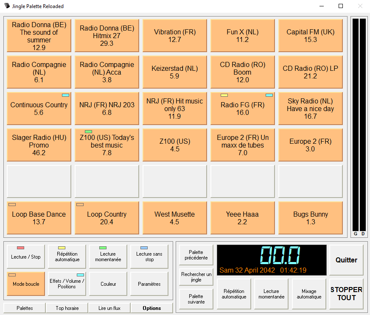
Task: Play Sky Radio Have a nice day
Action: tap(311, 109)
